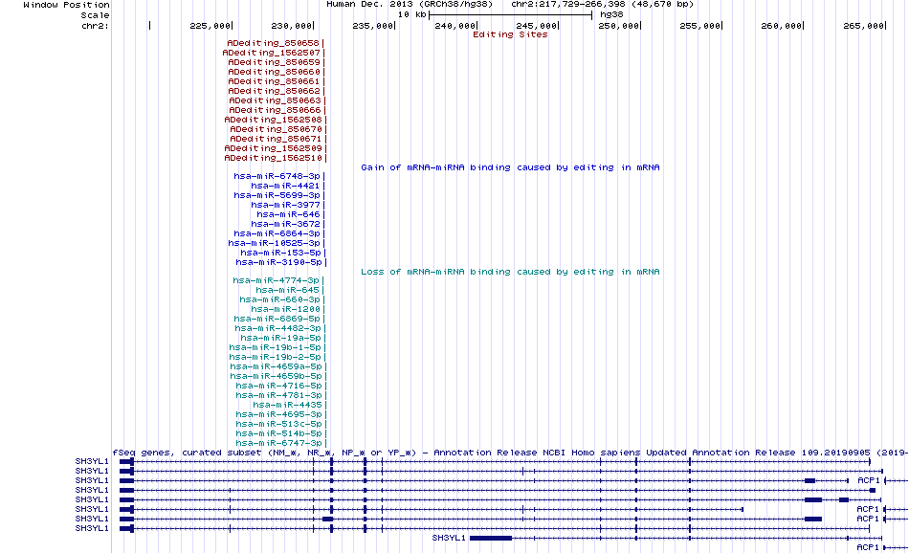Select the ADediting_1562508 item
The width and height of the screenshot is (909, 553).
[273, 120]
